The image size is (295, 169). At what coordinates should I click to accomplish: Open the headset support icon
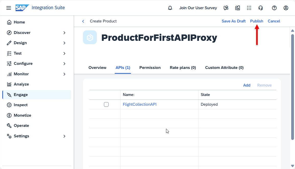261,8
